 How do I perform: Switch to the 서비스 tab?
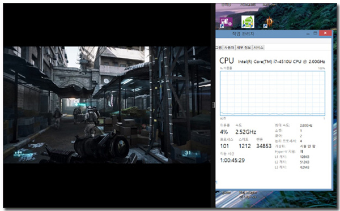point(258,48)
